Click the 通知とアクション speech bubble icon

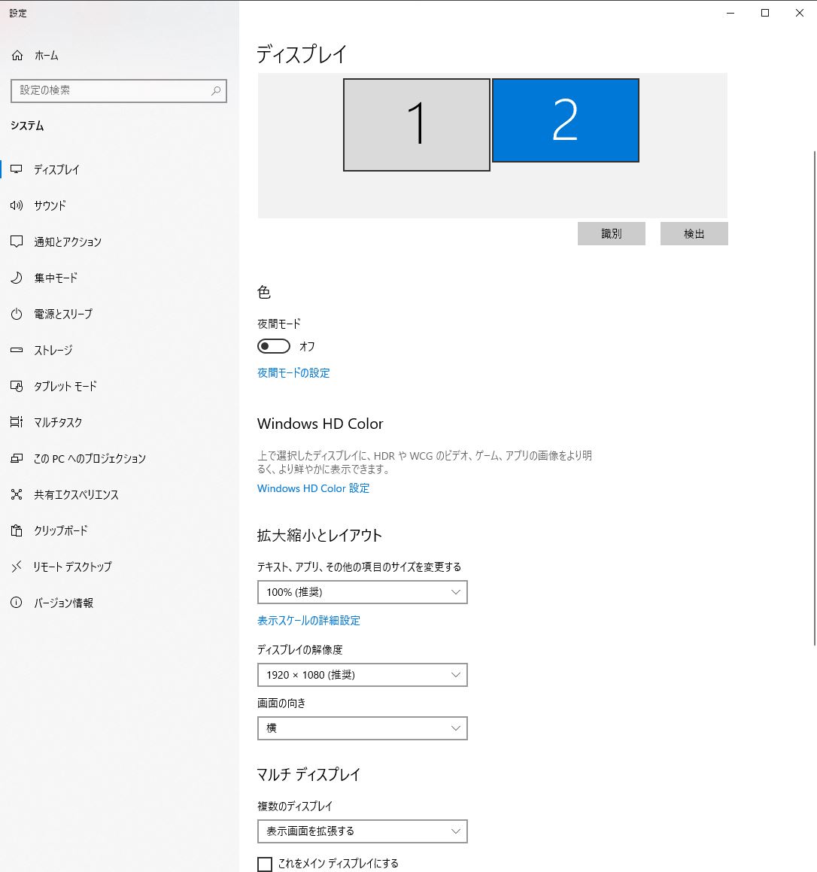(17, 242)
